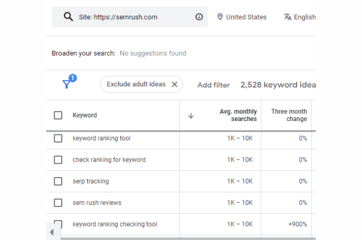Click the Exclude adult ideas chip

pyautogui.click(x=136, y=84)
